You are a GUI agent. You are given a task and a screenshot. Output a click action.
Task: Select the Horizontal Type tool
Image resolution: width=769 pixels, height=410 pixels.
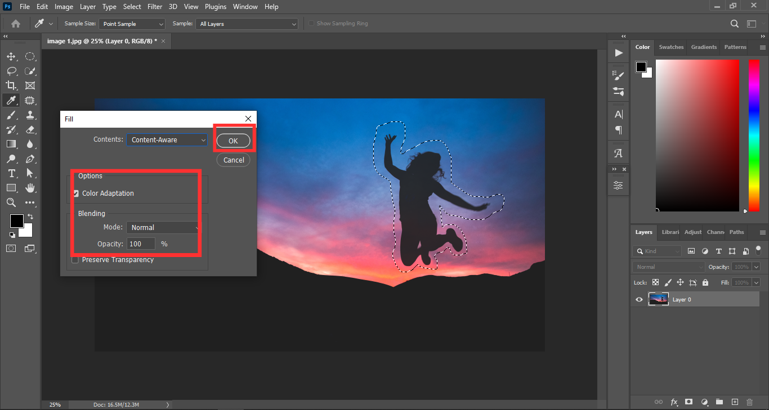tap(11, 173)
